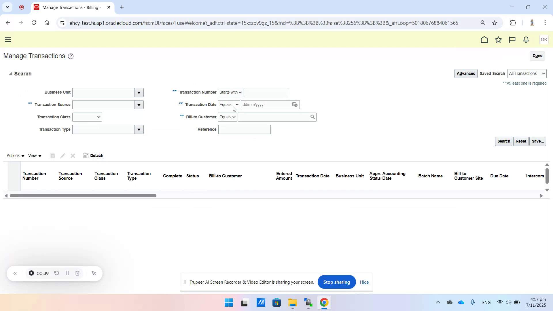Screen dimensions: 553x311
Task: Click inside the Reference input field
Action: [244, 129]
